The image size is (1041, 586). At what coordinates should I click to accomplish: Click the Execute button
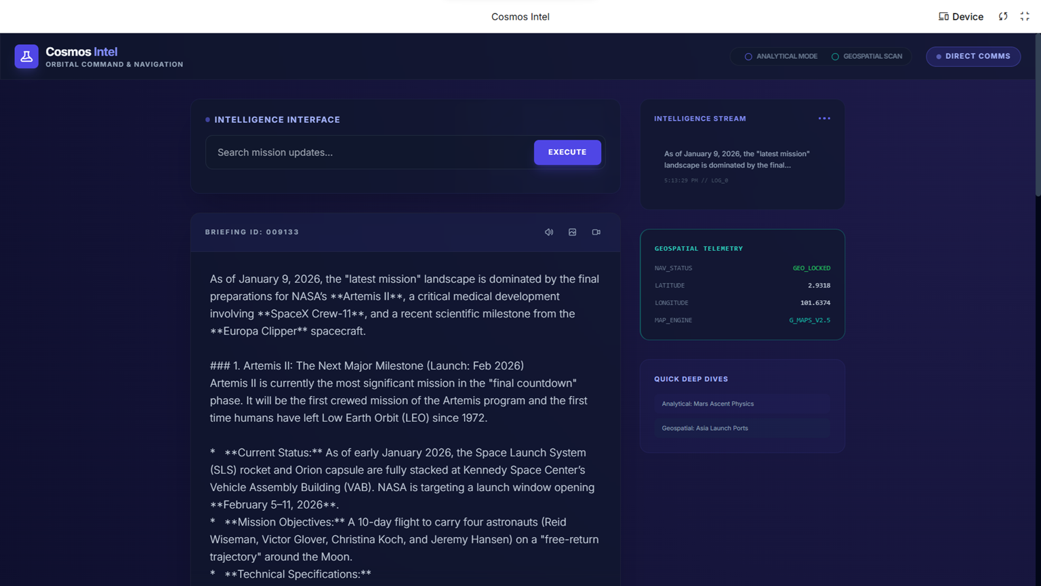click(x=567, y=153)
